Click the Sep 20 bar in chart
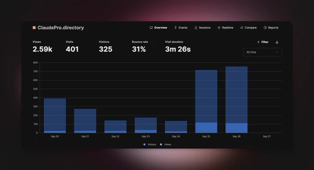The image size is (314, 170). [x=55, y=115]
